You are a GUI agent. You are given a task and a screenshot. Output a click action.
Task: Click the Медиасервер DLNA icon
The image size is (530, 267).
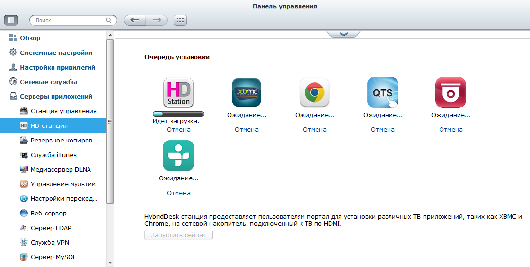point(24,169)
